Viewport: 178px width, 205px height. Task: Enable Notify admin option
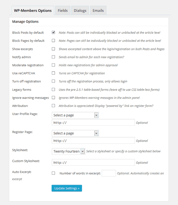tap(53, 57)
